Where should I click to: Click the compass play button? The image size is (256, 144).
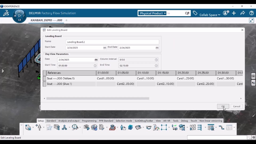(19, 16)
